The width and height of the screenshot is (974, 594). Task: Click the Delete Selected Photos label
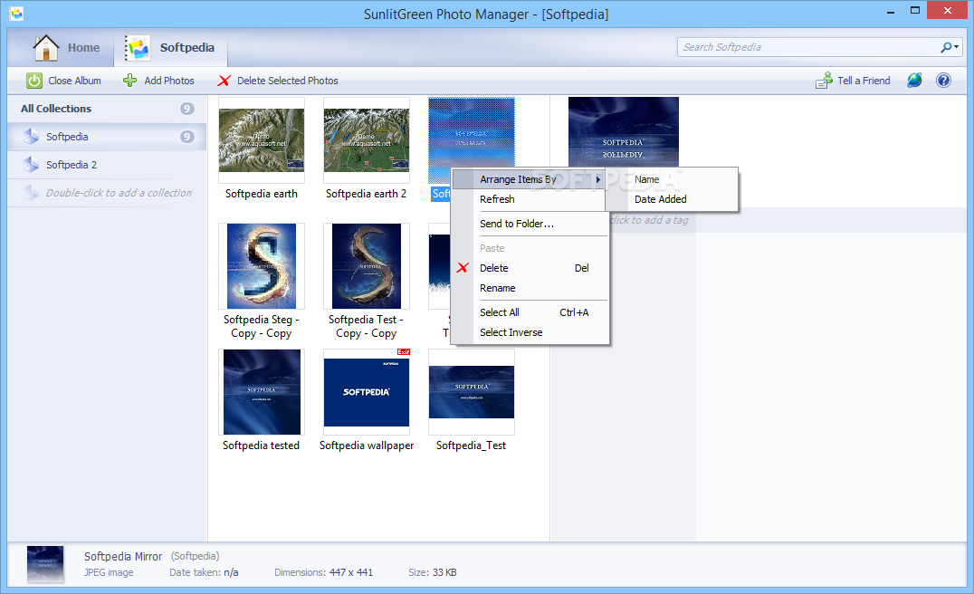coord(288,81)
